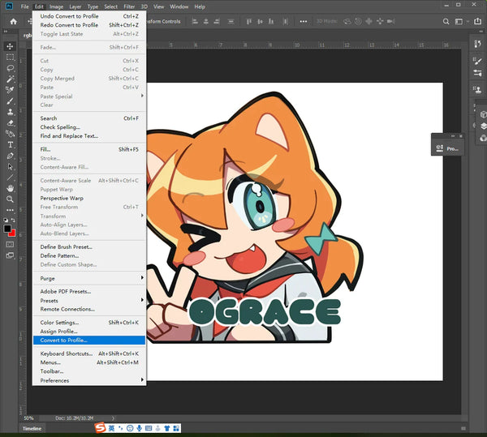Select the Move tool
This screenshot has height=437, width=487.
(10, 46)
